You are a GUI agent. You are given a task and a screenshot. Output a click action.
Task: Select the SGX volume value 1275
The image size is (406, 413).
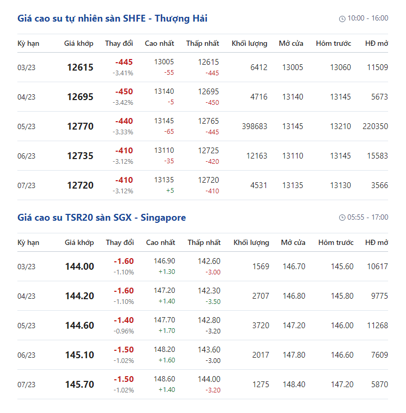coord(260,385)
